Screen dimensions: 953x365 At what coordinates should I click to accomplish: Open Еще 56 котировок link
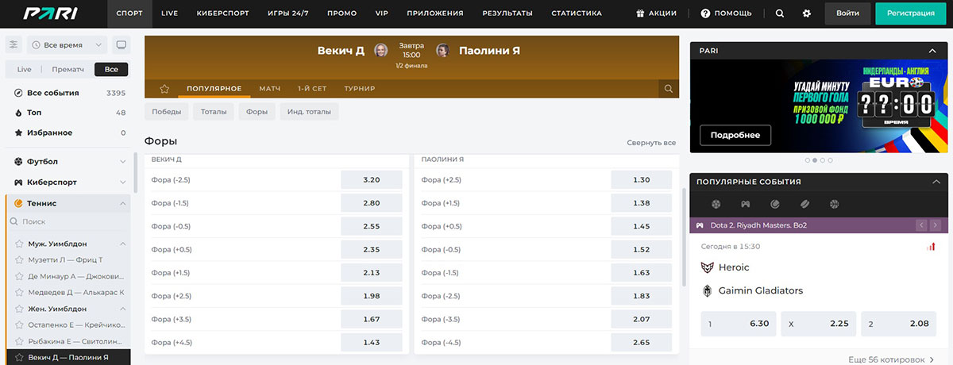(892, 359)
